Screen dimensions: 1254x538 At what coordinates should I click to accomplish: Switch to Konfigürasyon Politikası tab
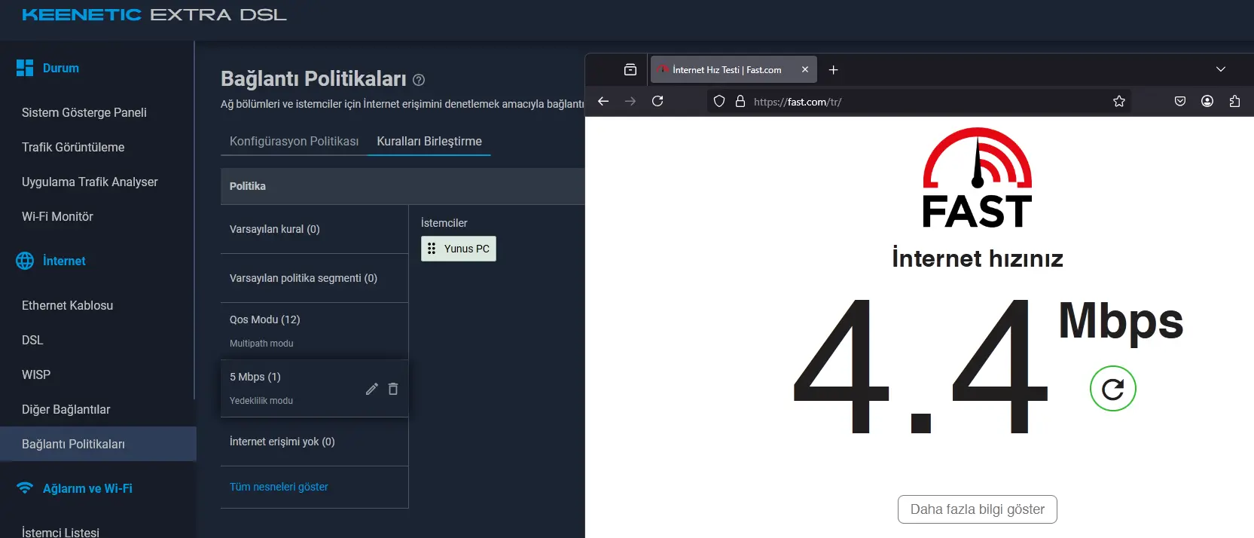coord(294,141)
